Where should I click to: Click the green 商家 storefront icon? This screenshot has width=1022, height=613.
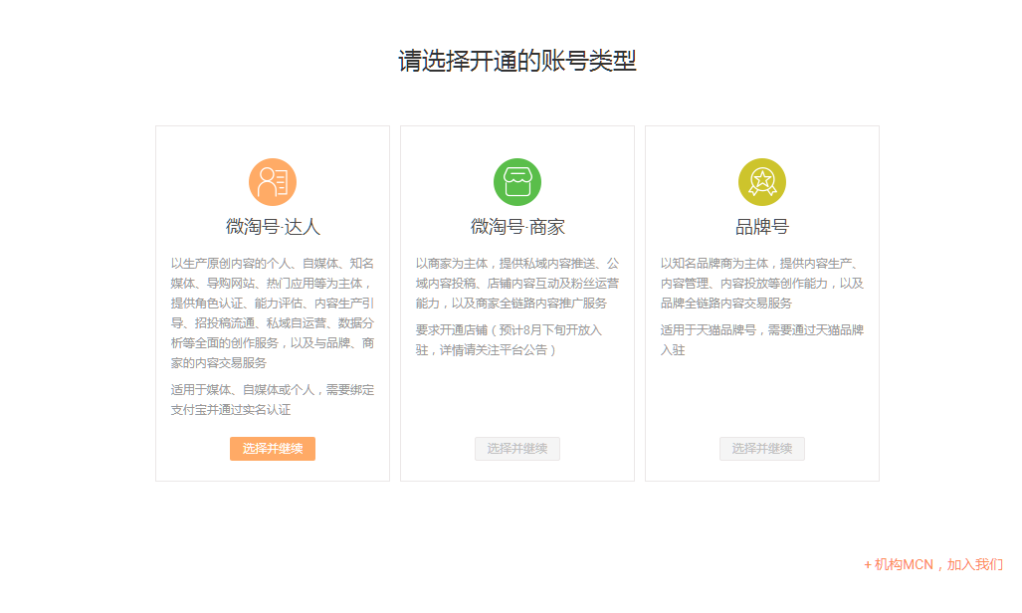point(516,182)
